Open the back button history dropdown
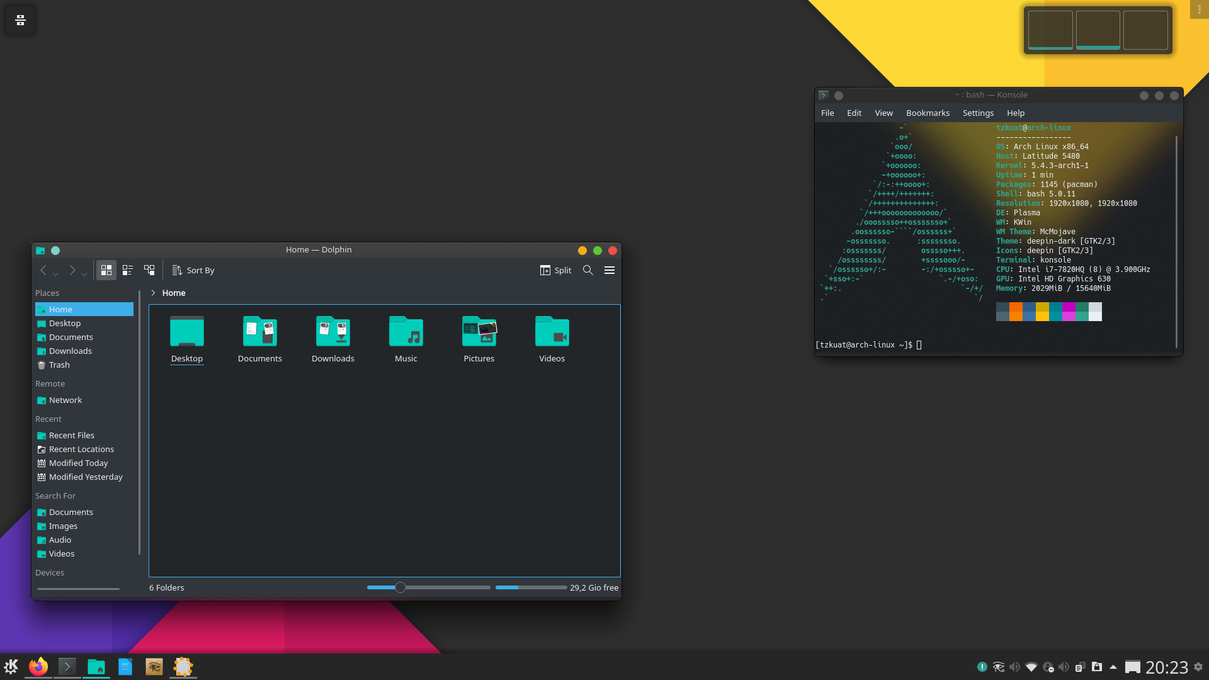 (55, 274)
